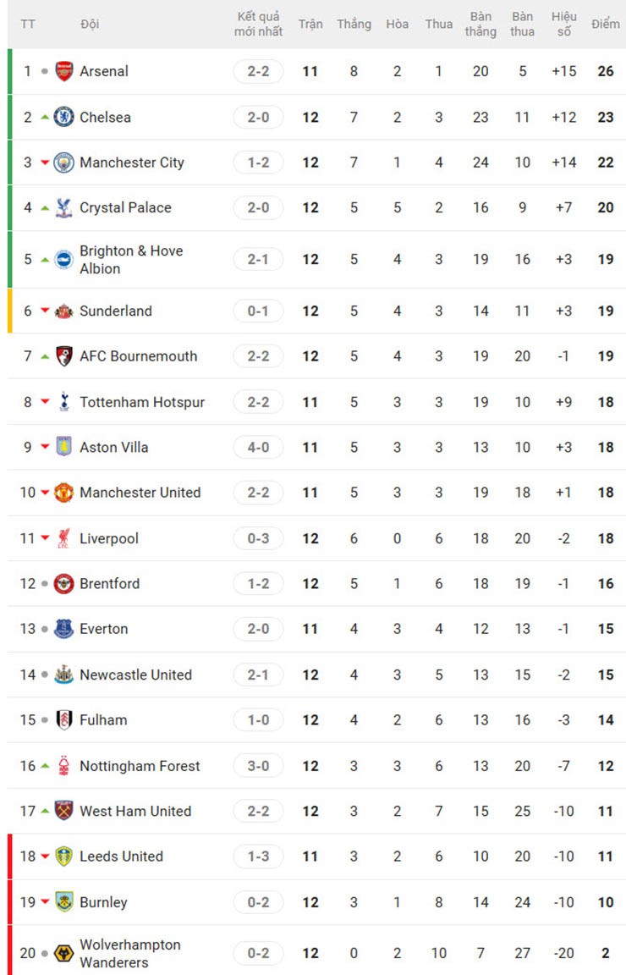Click the Crystal Palace crest icon
Screen dimensions: 626x975
[64, 208]
